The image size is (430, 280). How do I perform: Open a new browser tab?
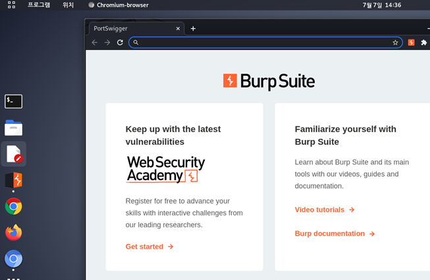(193, 28)
